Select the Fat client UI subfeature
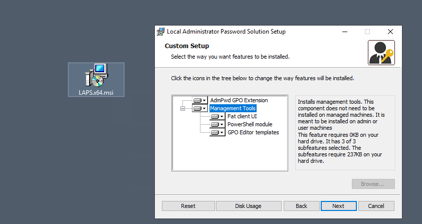422x224 pixels. (x=242, y=116)
